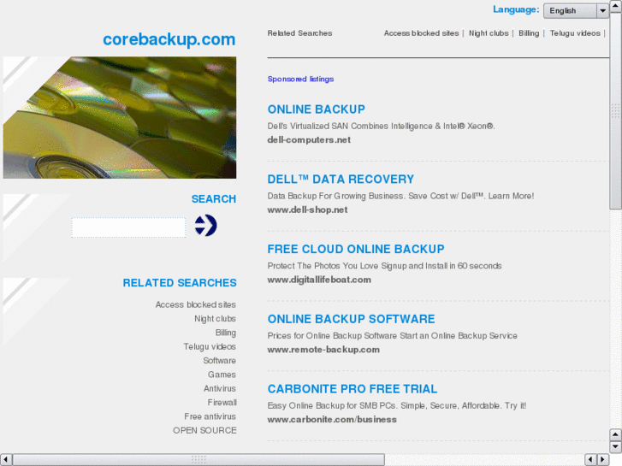Screen dimensions: 622x466
Task: Open Software in sidebar related searches
Action: point(219,361)
